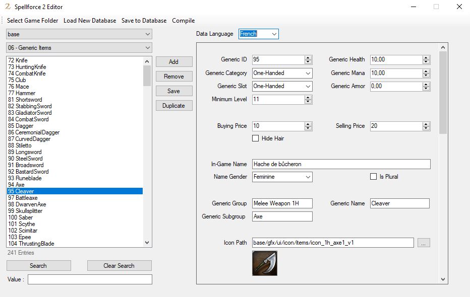Image resolution: width=470 pixels, height=297 pixels.
Task: Select the 91 Broadsword entry
Action: pos(75,165)
